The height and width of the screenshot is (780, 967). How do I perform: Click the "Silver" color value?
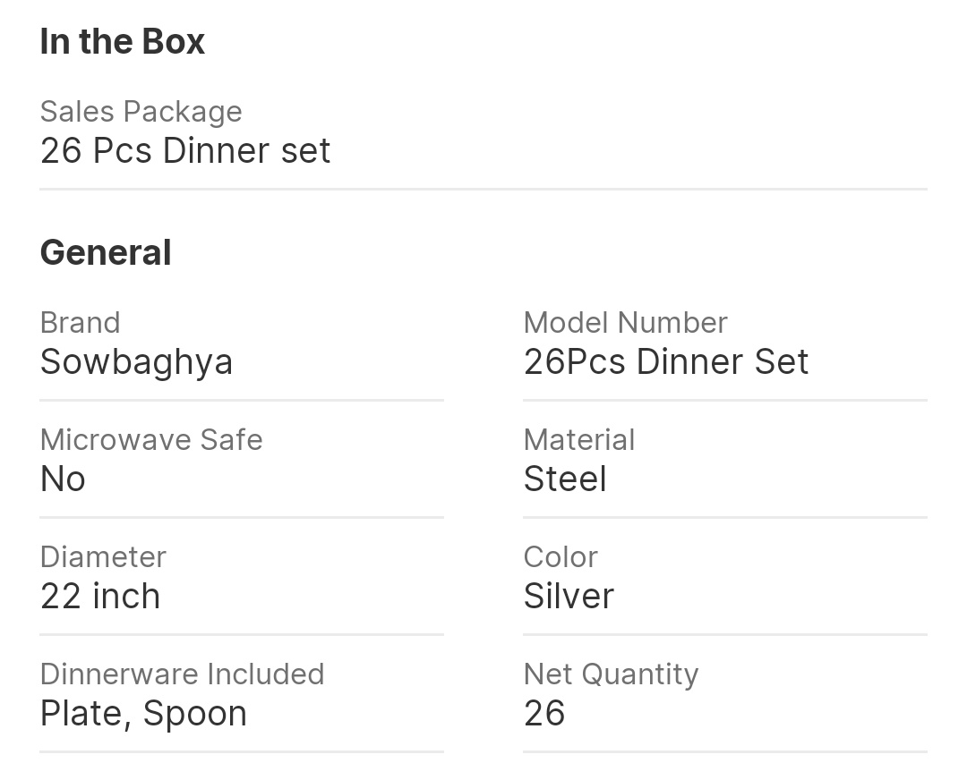point(569,597)
